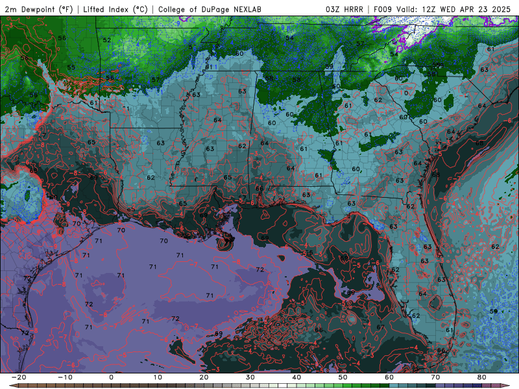The image size is (519, 389).
Task: Click the '-10' color scale label
Action: point(65,377)
